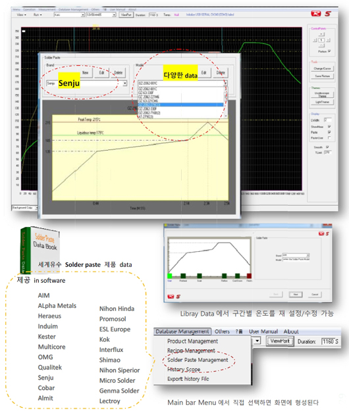
Task: Open the second combo box before ViewPort
Action: coord(101,14)
